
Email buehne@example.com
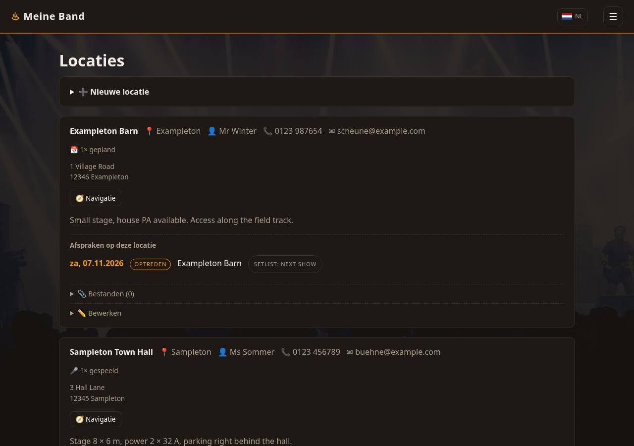coord(398,352)
